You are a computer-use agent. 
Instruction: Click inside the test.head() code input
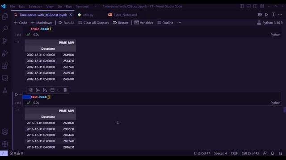click(152, 97)
